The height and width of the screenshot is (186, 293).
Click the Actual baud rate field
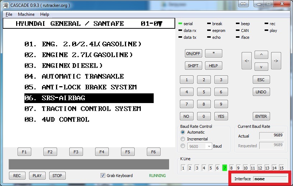tap(271, 135)
